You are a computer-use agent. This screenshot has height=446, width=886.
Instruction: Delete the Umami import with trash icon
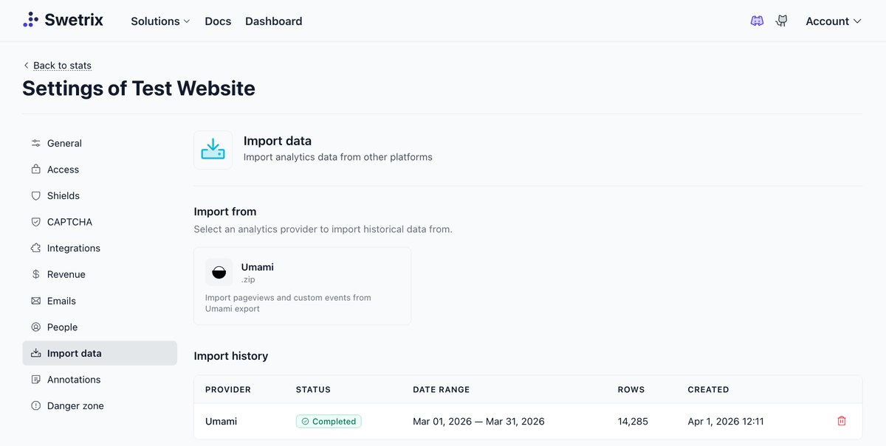click(842, 421)
